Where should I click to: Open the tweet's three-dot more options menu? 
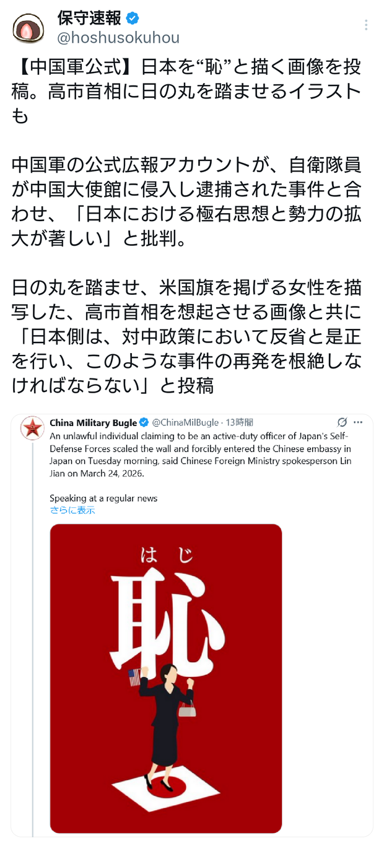pos(366,25)
